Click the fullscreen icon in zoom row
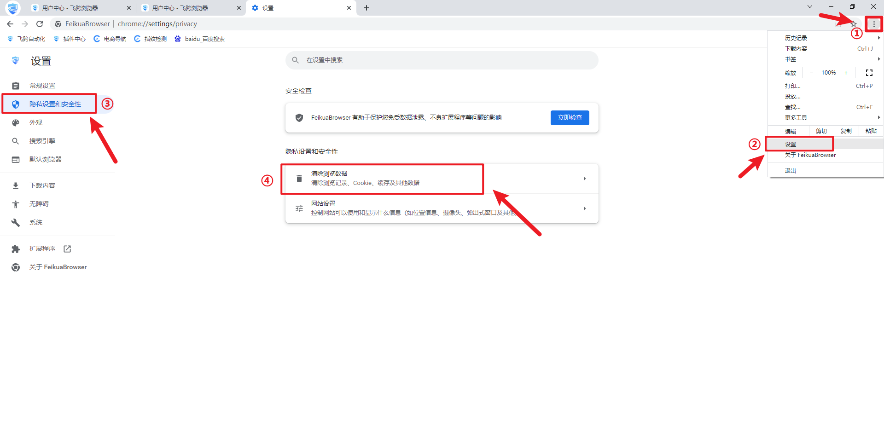Image resolution: width=884 pixels, height=428 pixels. 869,73
